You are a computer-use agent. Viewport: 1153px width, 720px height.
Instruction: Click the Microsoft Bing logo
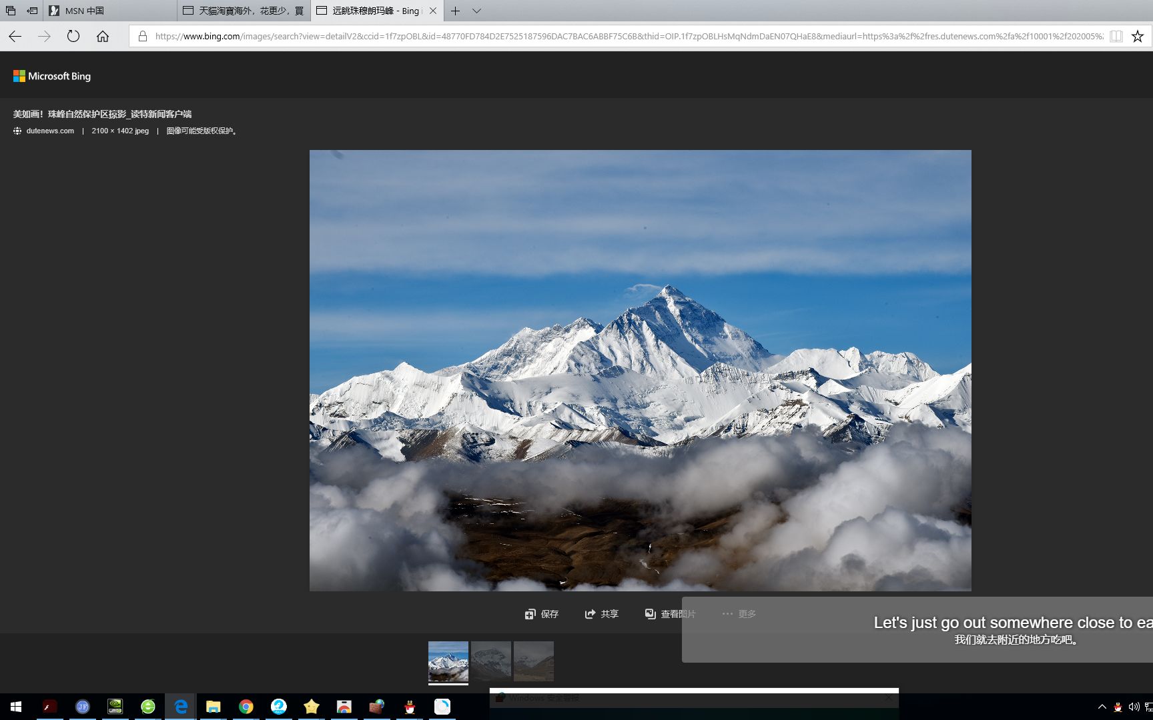coord(52,76)
